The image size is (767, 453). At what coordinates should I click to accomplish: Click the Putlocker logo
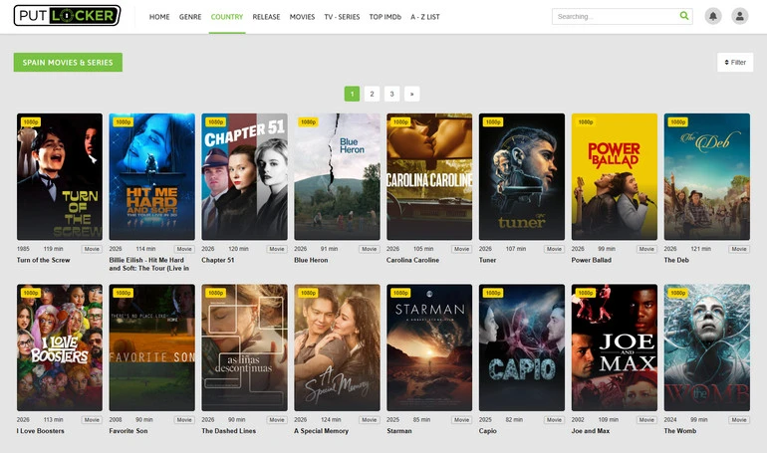[67, 16]
